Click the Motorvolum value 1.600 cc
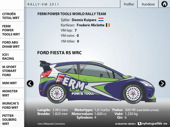 pyautogui.click(x=100, y=114)
